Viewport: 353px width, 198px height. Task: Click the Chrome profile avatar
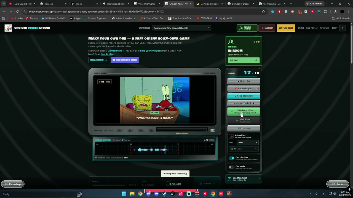tap(342, 12)
